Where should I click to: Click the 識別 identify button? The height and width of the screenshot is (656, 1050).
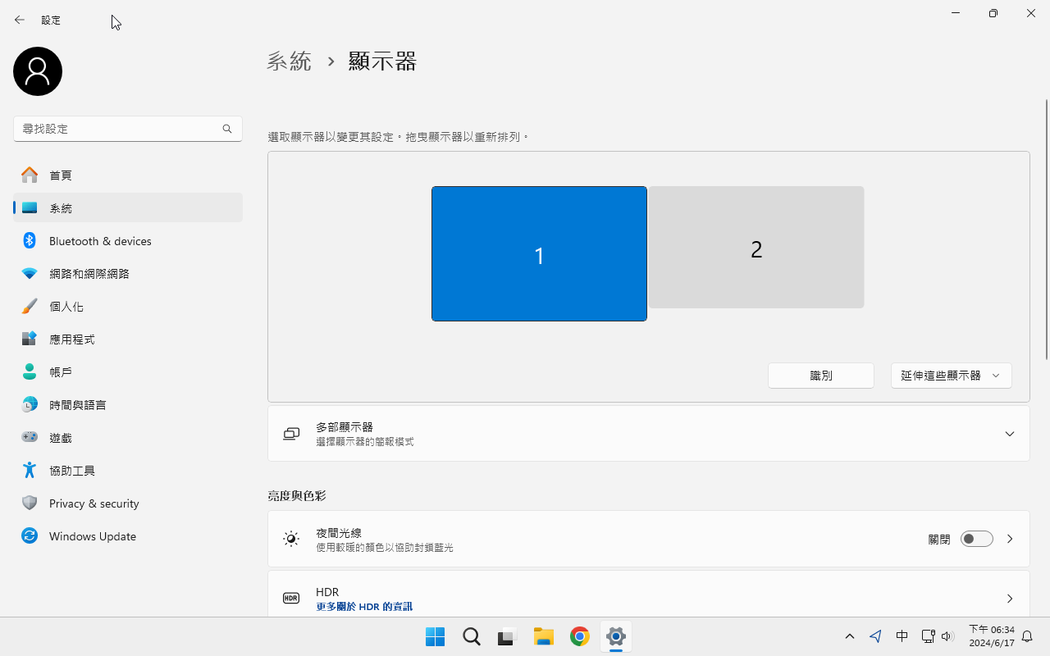(820, 376)
